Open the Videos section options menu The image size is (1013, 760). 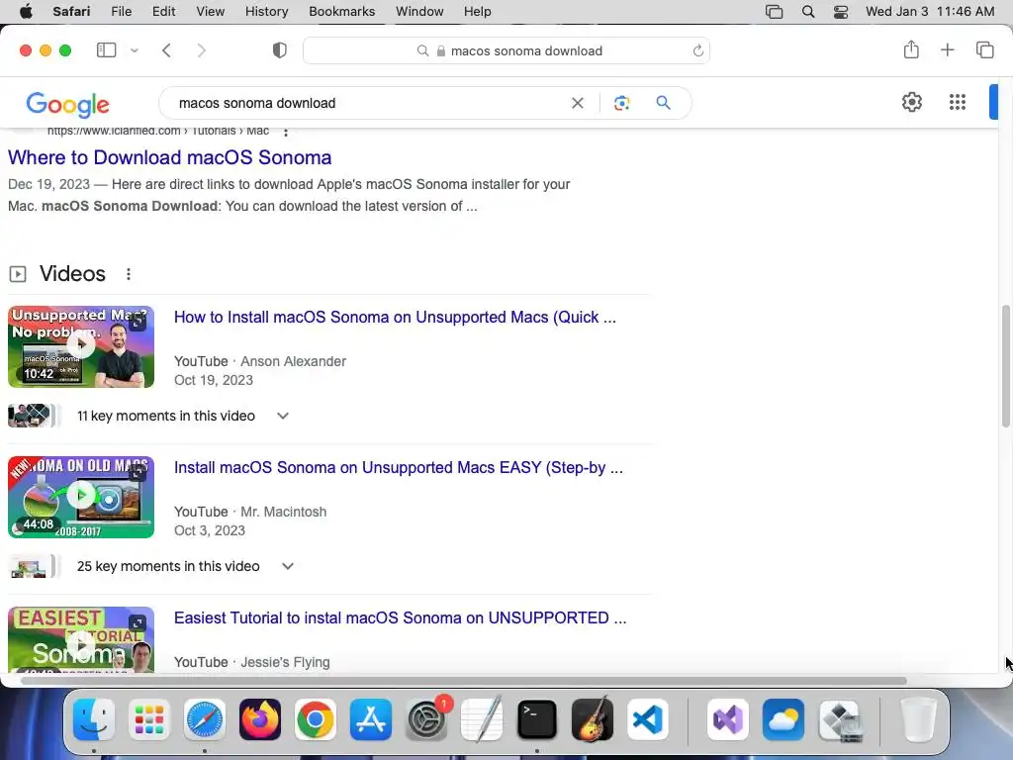tap(129, 274)
